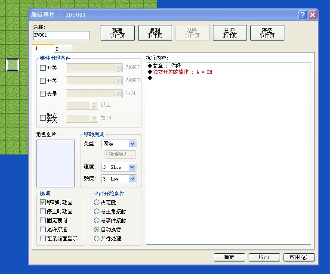Select the empty command line diamond
Screen dimensions: 330x274
click(x=150, y=78)
